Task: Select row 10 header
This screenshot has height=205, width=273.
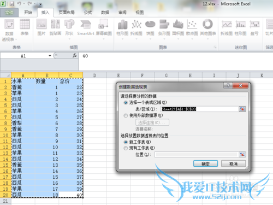Action: (5, 135)
